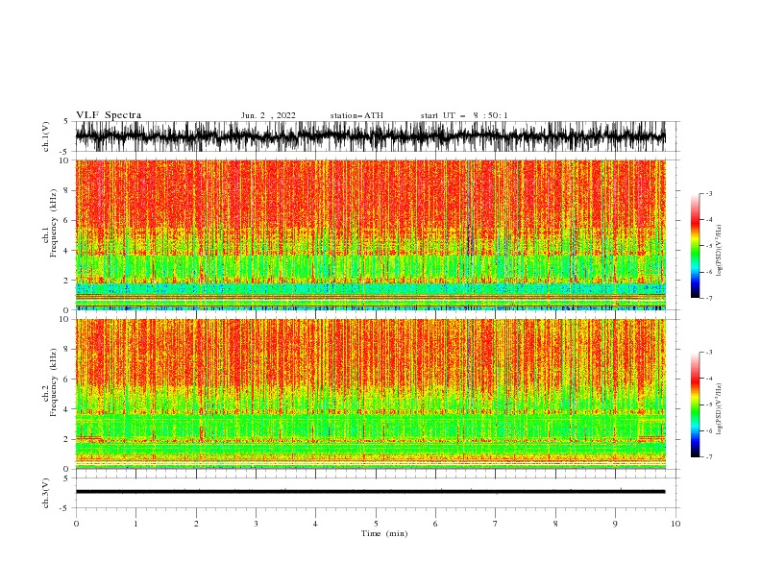Click the 10 kHz tick on ch.2 axis

(64, 319)
